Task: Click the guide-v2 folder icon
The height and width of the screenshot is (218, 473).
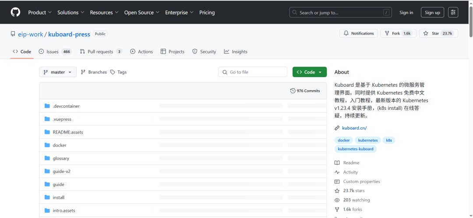Action: (47, 171)
